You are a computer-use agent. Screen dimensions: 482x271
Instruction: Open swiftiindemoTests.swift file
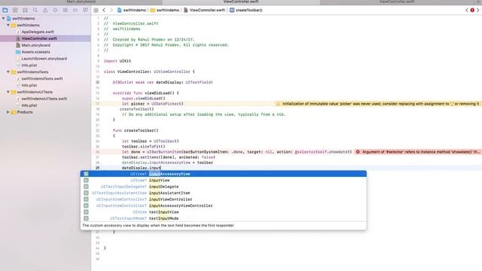click(42, 78)
